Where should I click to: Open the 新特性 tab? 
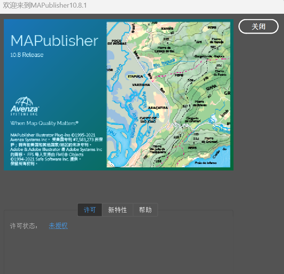pos(118,210)
